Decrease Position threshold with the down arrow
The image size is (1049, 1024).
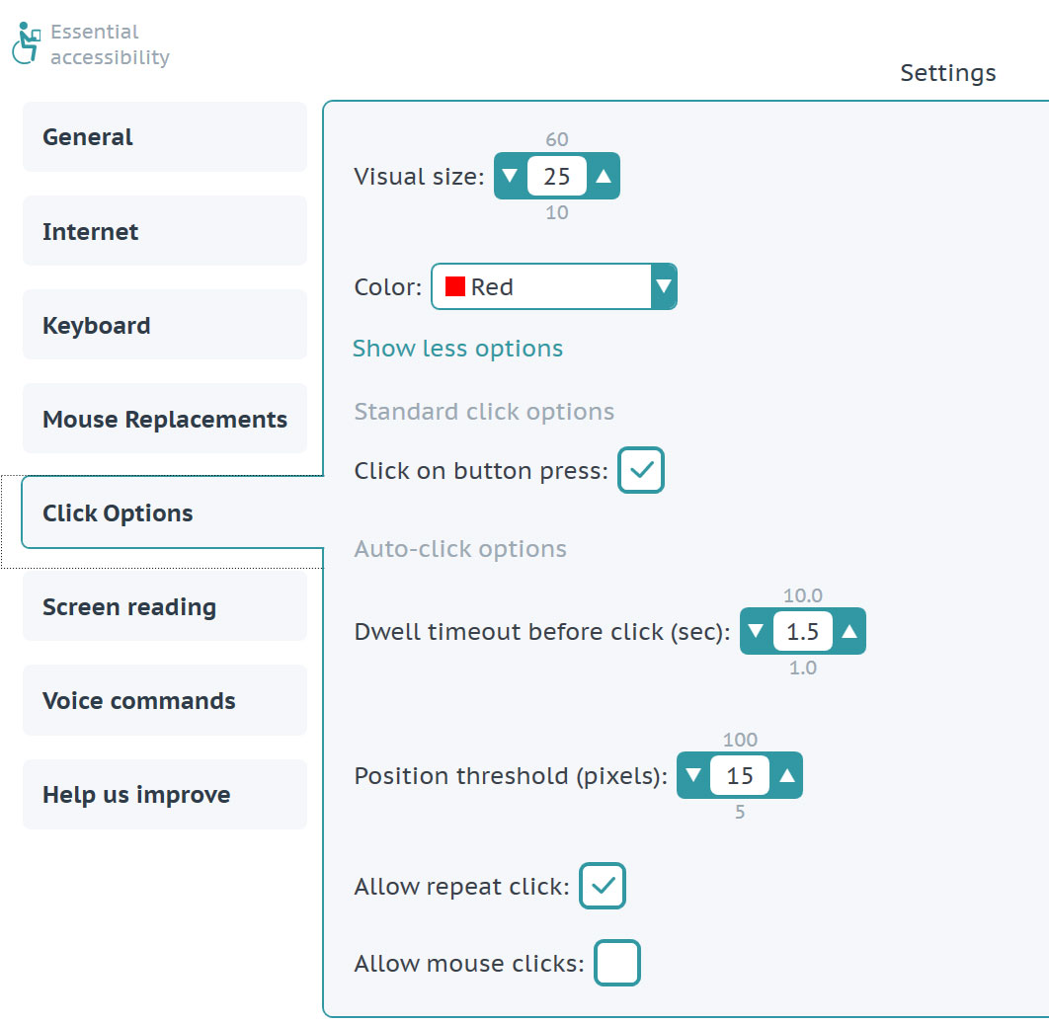pyautogui.click(x=693, y=775)
